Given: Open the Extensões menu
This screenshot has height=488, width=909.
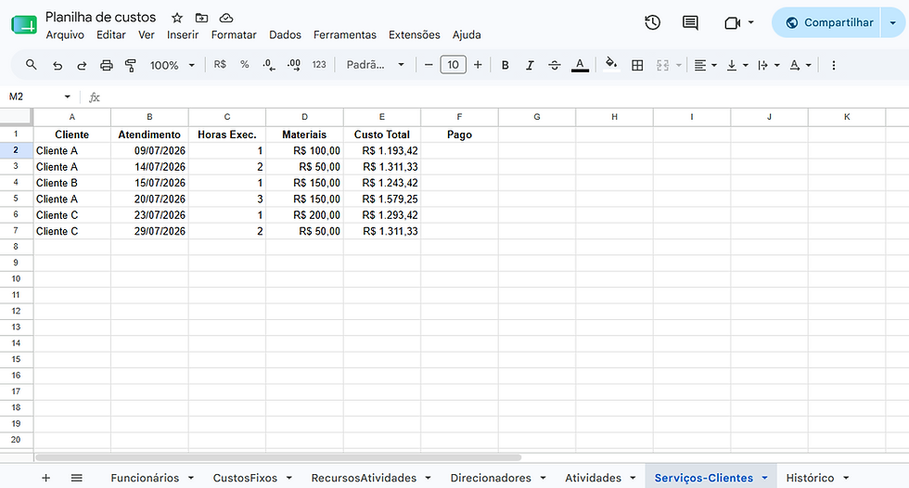Looking at the screenshot, I should point(414,34).
